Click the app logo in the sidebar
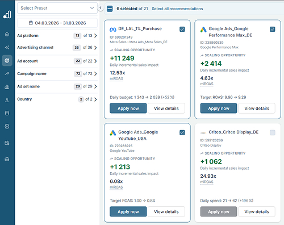Image resolution: width=284 pixels, height=225 pixels. click(7, 15)
